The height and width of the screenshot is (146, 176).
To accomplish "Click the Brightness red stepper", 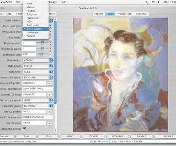I will tap(50, 44).
